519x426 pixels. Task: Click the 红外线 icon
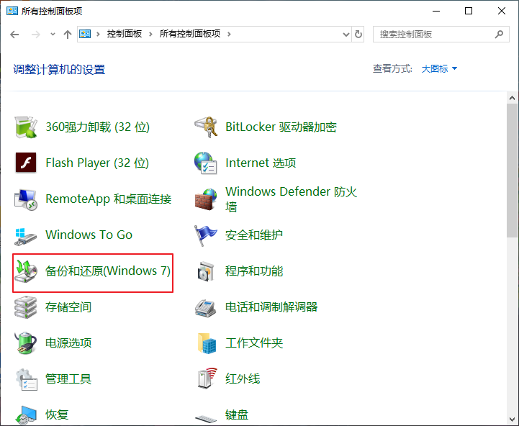click(206, 379)
